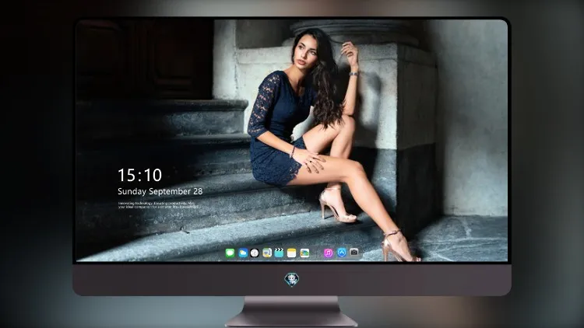
Task: Click the Sunday September 28 date text
Action: pyautogui.click(x=160, y=191)
